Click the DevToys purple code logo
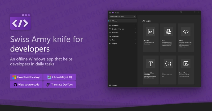Screen dimensions: 212x111 pos(20,22)
